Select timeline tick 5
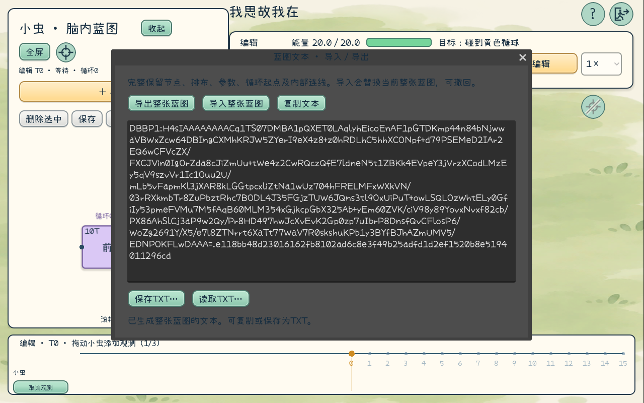This screenshot has height=403, width=644. [442, 354]
